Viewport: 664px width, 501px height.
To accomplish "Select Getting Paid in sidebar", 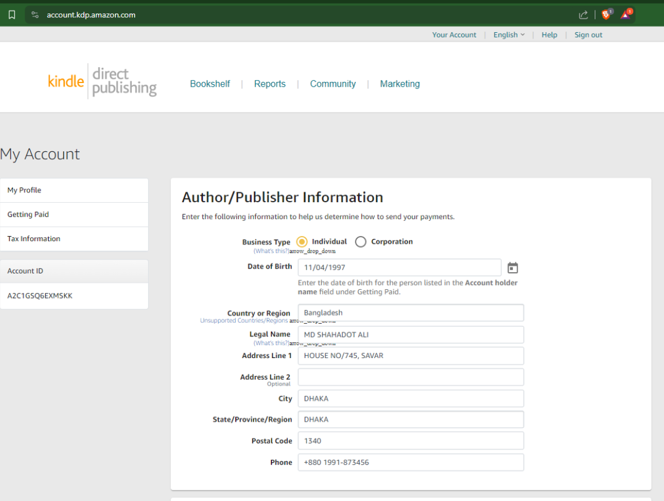I will click(74, 215).
